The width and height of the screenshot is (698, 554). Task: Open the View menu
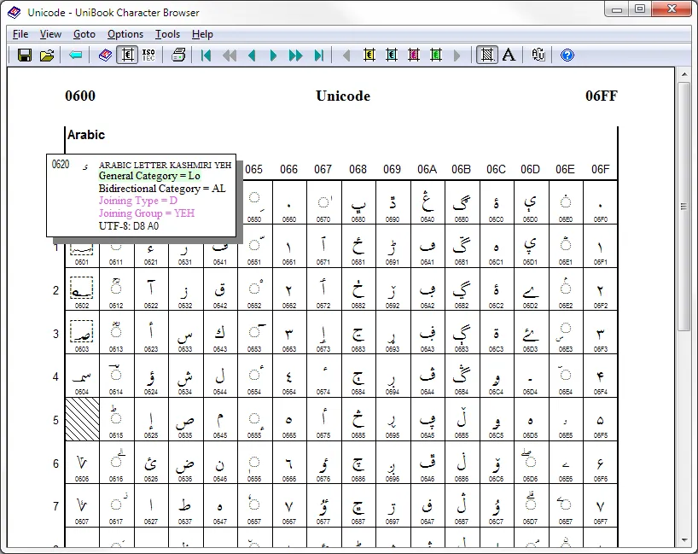50,34
